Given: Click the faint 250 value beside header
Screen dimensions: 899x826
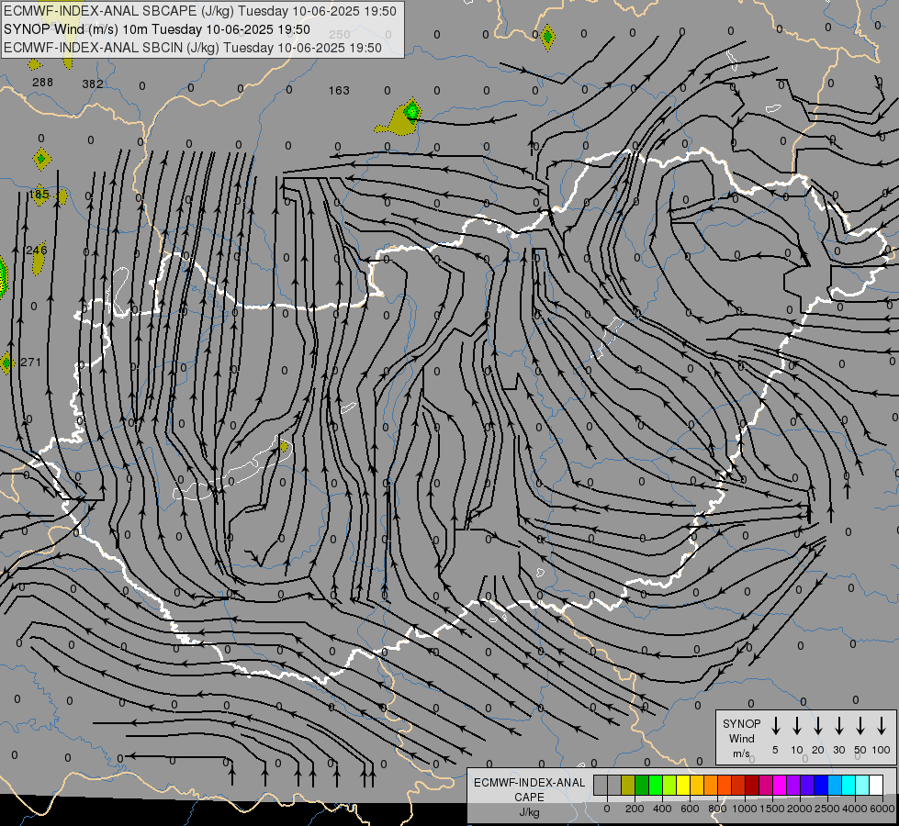Looking at the screenshot, I should 340,35.
